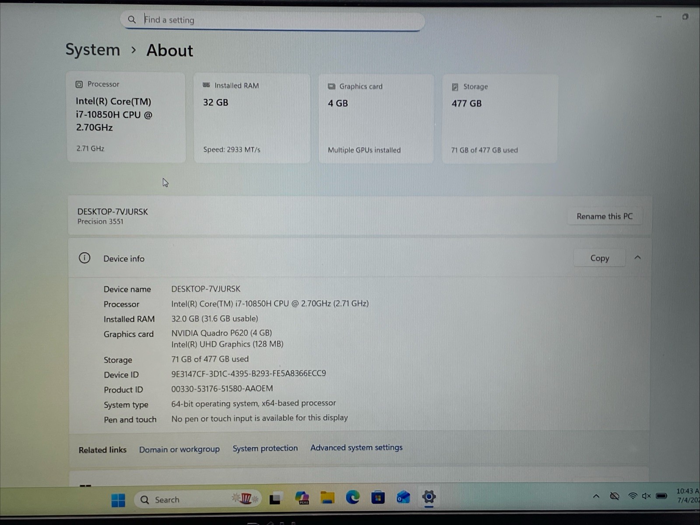Open System protection link
Image resolution: width=700 pixels, height=525 pixels.
(x=265, y=448)
